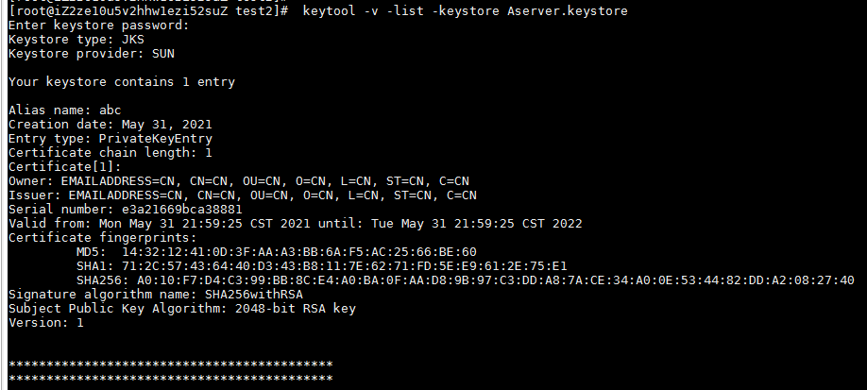This screenshot has height=390, width=867.
Task: Click the "Alias name: abc" line
Action: [x=65, y=110]
